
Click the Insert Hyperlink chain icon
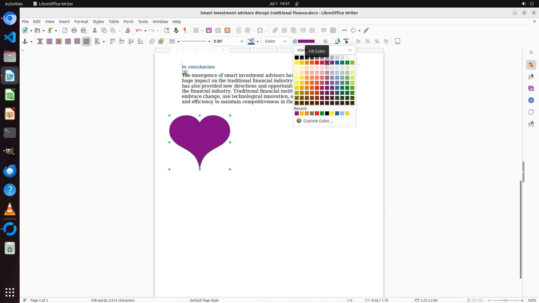pyautogui.click(x=275, y=31)
